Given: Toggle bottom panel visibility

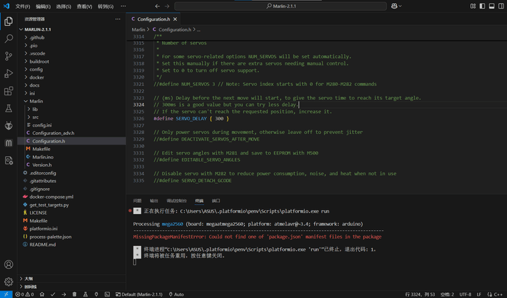Looking at the screenshot, I should tap(492, 6).
